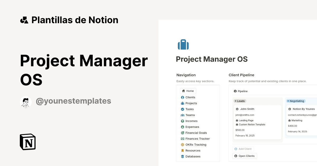317x166 pixels.
Task: Click the Notion logo at bottom left
Action: click(x=27, y=142)
